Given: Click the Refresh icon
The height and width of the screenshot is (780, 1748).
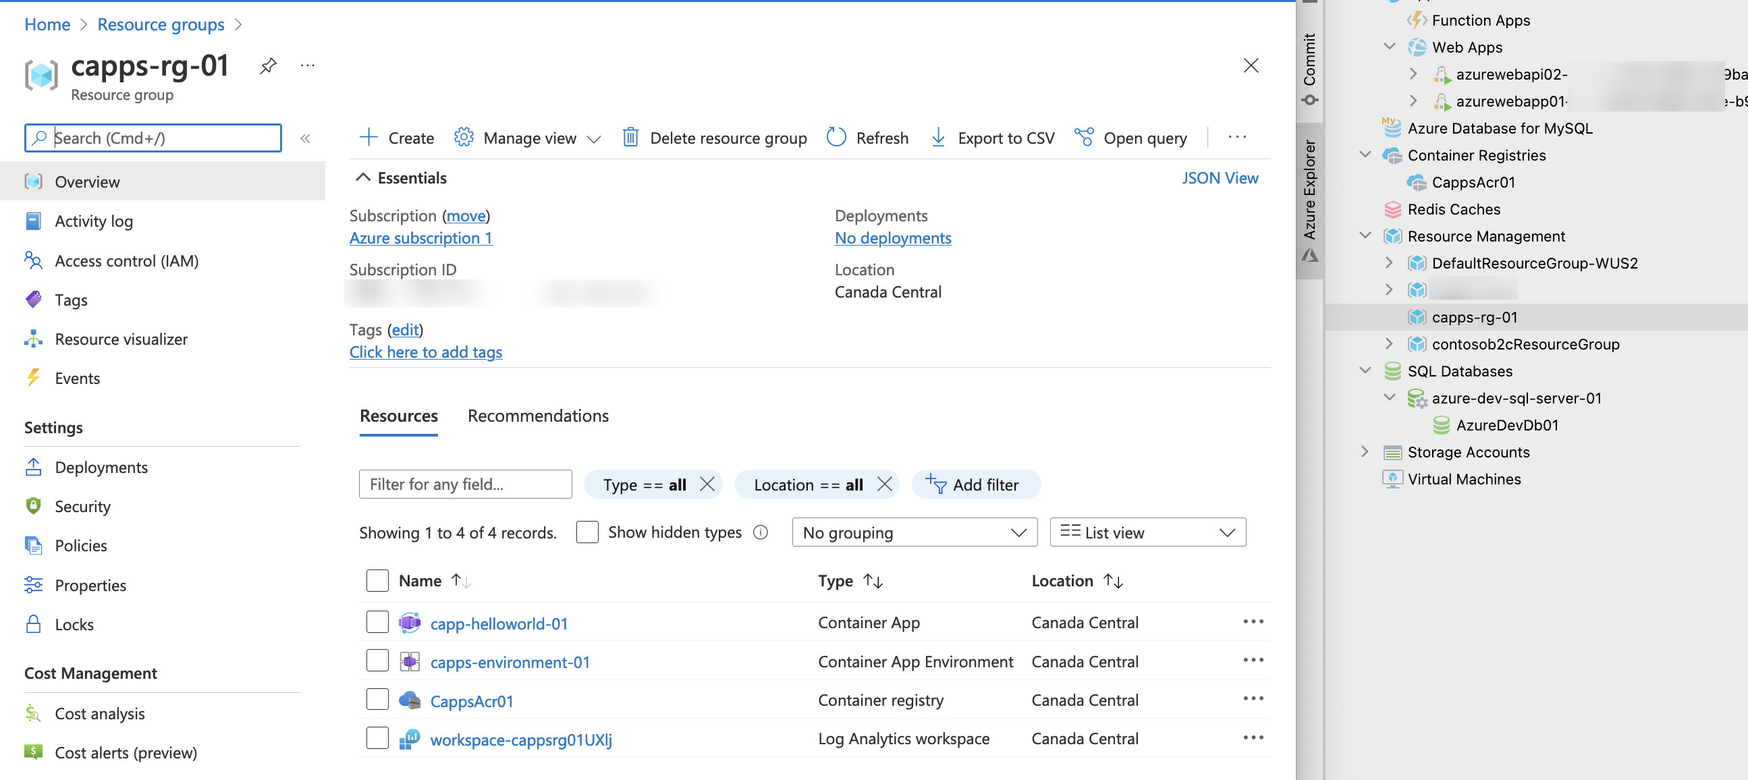Looking at the screenshot, I should pos(836,138).
